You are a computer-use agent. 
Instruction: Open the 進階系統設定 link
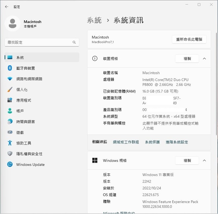pyautogui.click(x=177, y=142)
